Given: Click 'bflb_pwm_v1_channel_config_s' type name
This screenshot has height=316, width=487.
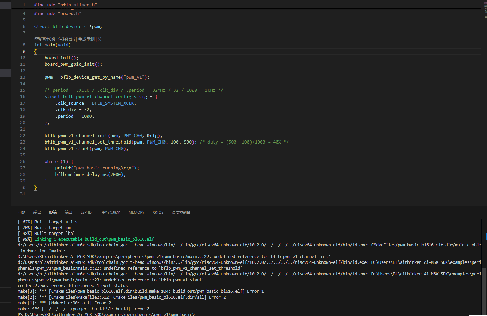Looking at the screenshot, I should click(x=100, y=97).
